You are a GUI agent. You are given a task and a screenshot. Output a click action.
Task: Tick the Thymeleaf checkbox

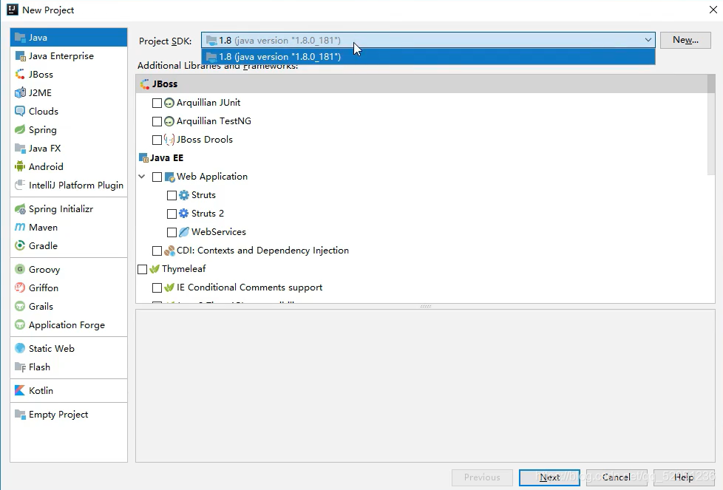(x=142, y=269)
